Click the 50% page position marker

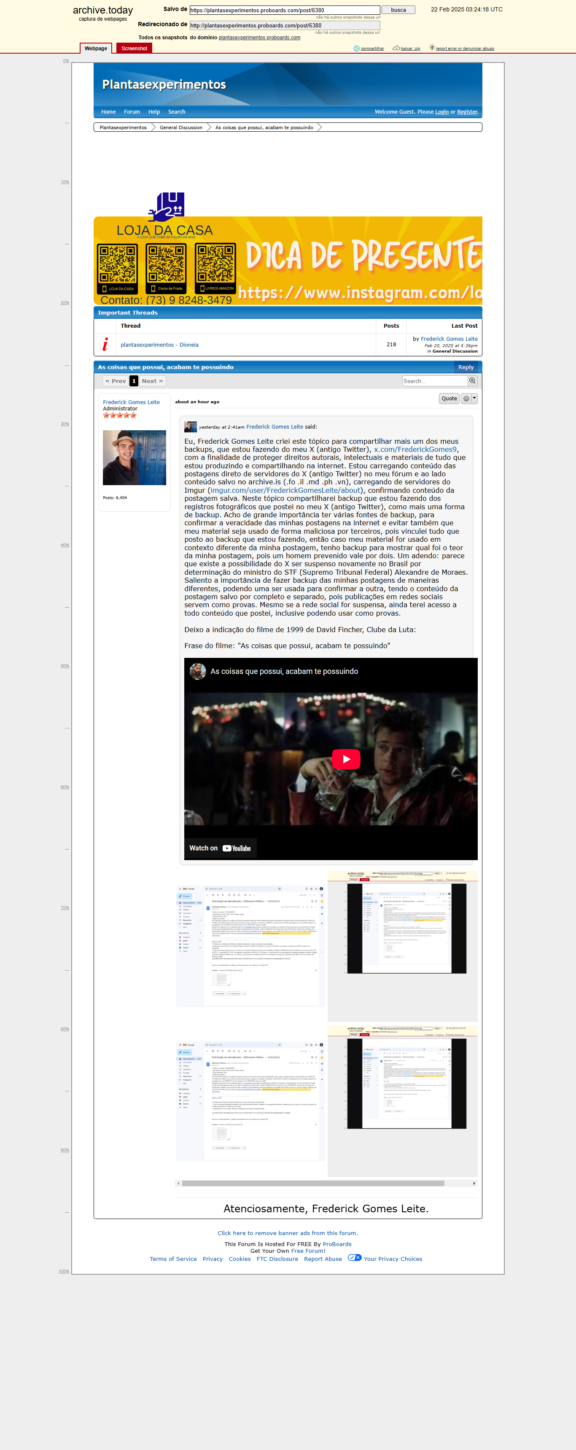click(65, 666)
